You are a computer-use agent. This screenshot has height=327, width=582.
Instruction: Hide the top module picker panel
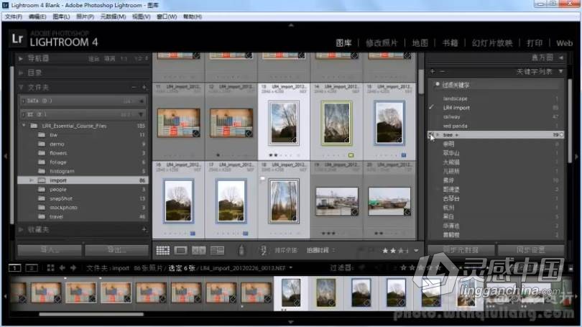(291, 25)
